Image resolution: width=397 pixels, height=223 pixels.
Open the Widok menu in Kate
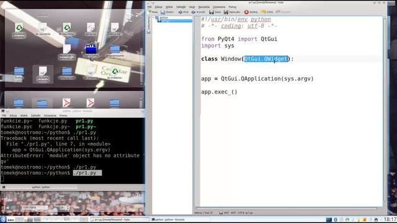click(x=169, y=7)
